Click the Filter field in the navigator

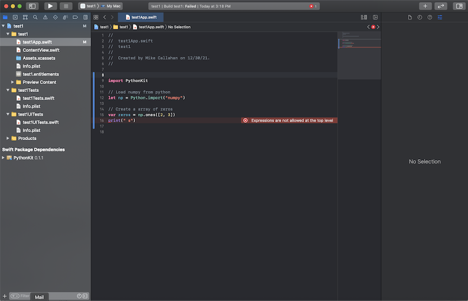25,296
